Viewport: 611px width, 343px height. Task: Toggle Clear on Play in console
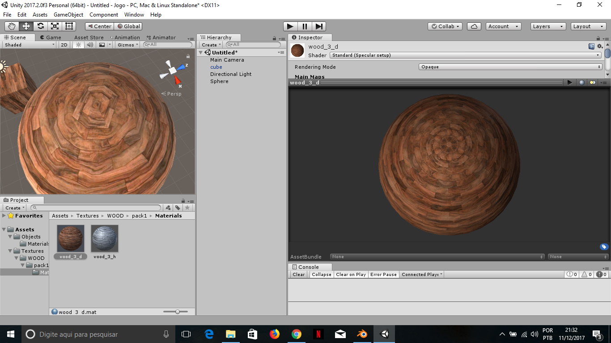click(351, 274)
